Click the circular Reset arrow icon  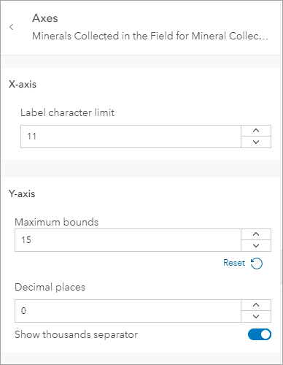tap(257, 264)
